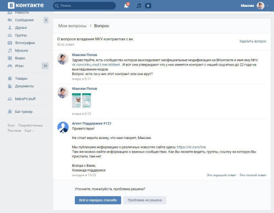Focus the Поиск search field
274x213 pixels.
pyautogui.click(x=84, y=6)
